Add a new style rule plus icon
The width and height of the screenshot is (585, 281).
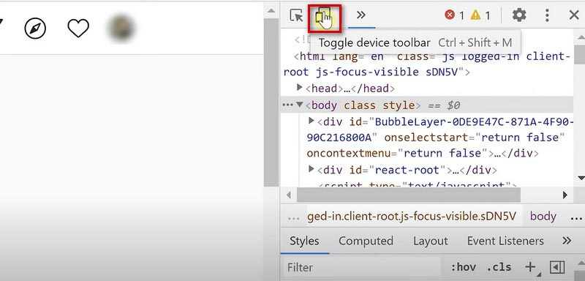530,267
